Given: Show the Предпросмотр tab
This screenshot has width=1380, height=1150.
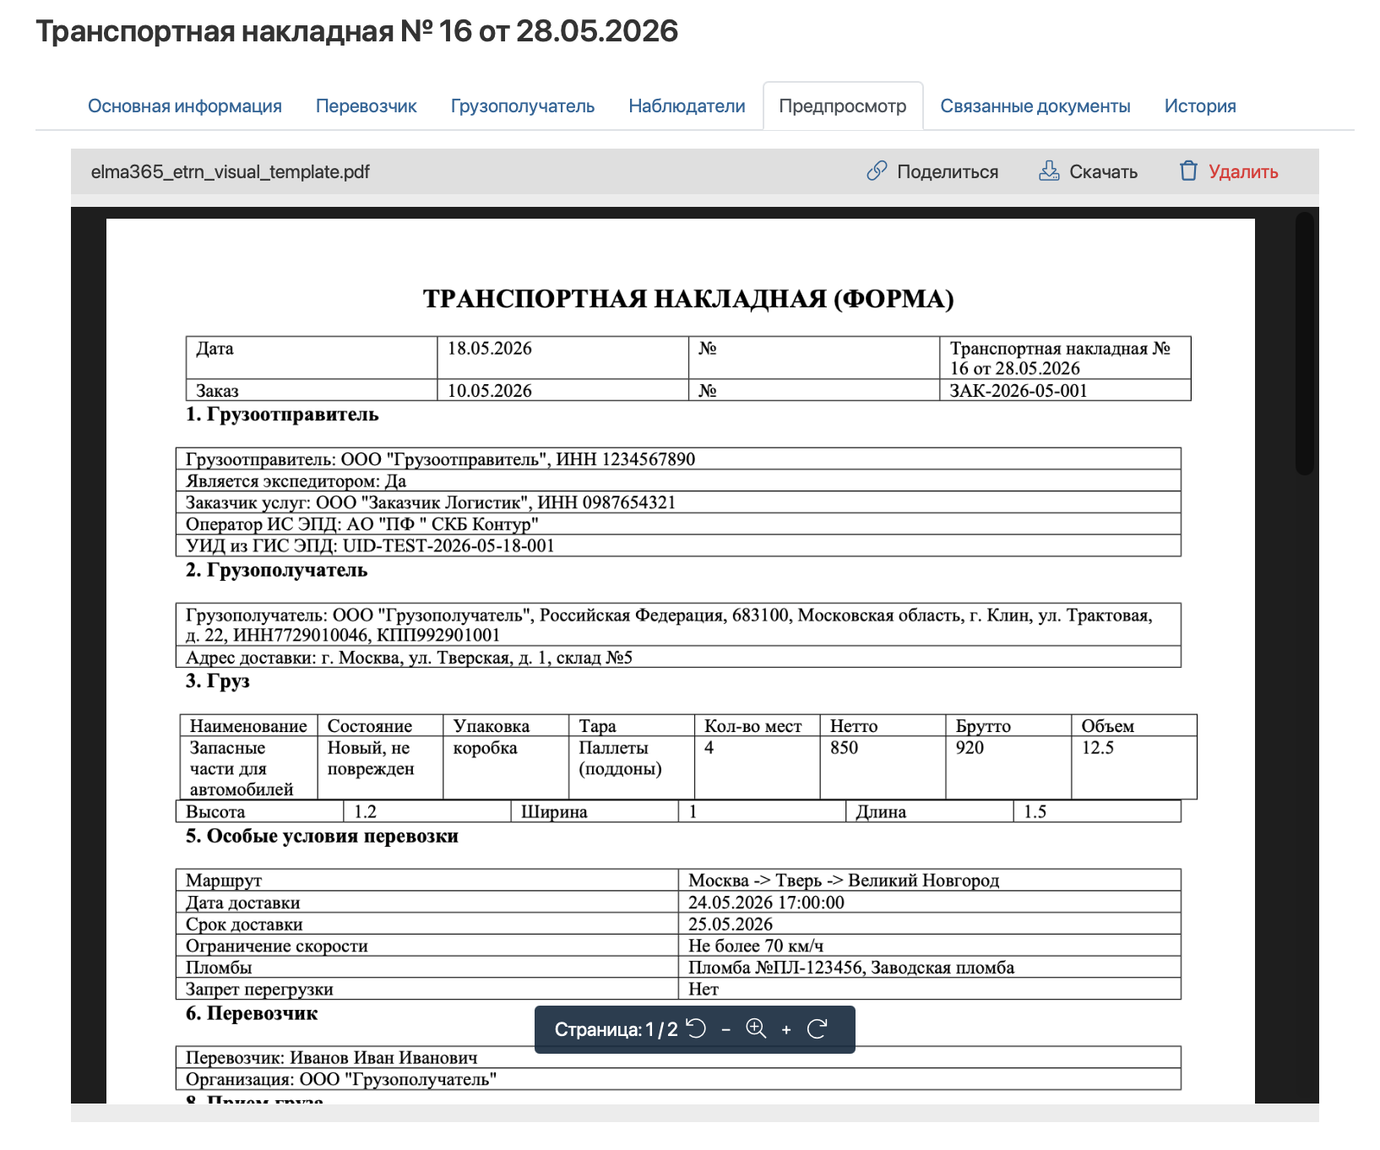Looking at the screenshot, I should click(843, 106).
